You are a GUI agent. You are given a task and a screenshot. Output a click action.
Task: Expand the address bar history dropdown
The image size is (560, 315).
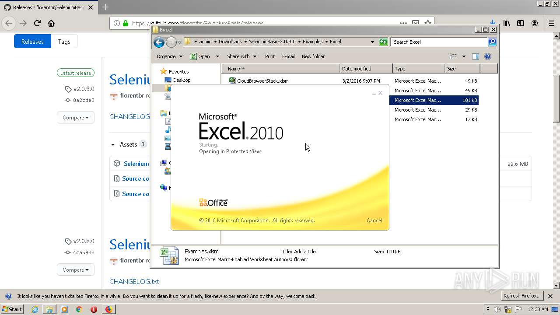coord(372,42)
